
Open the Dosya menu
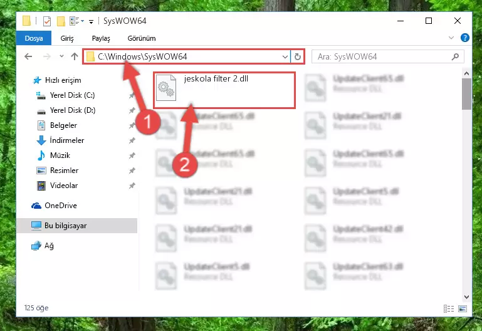tap(34, 38)
